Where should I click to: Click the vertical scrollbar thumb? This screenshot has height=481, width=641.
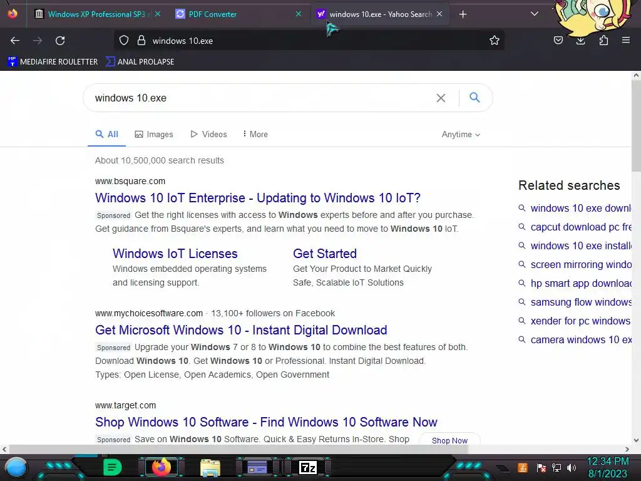[636, 126]
